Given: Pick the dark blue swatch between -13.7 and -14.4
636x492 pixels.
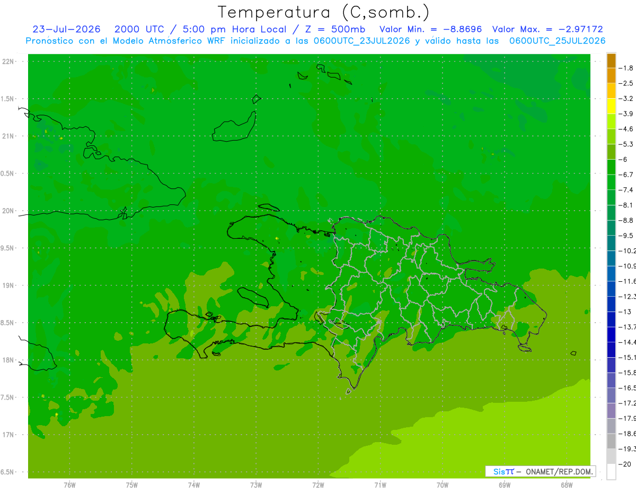Looking at the screenshot, I should tap(611, 334).
